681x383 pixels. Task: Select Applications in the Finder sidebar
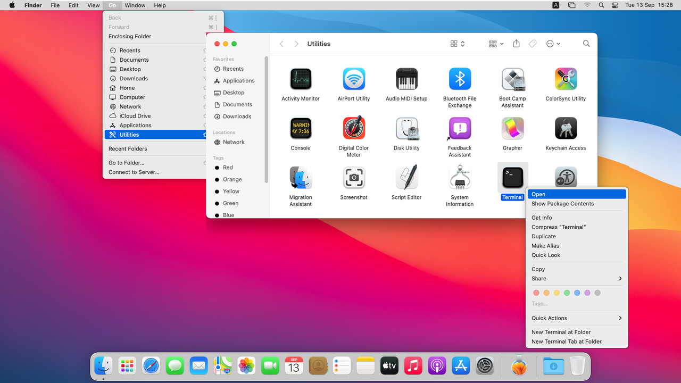coord(238,81)
